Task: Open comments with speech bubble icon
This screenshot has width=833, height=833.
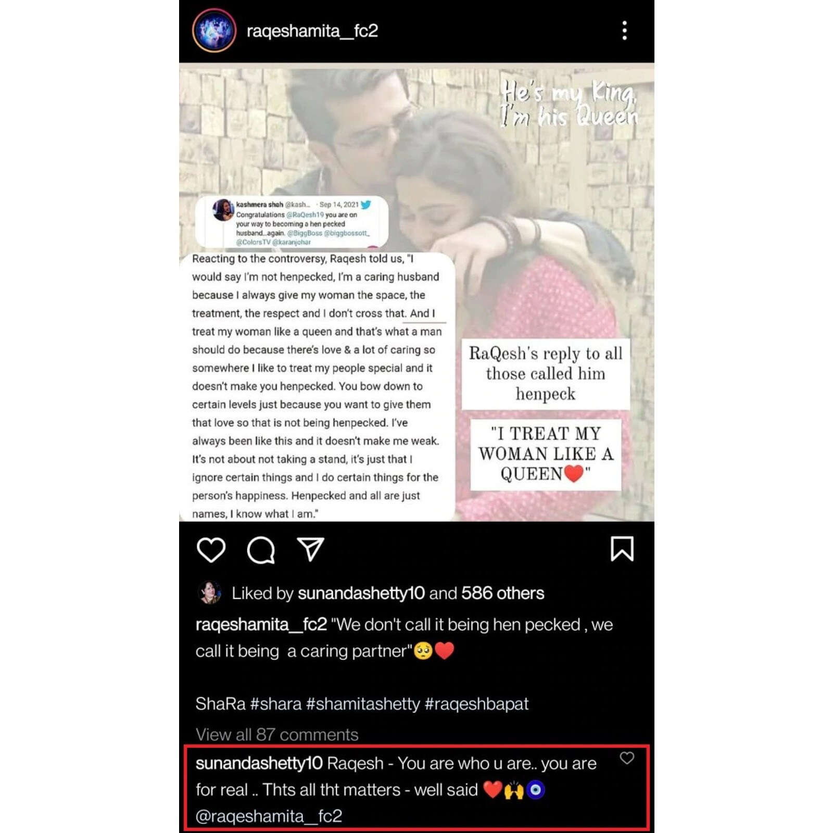Action: coord(261,550)
